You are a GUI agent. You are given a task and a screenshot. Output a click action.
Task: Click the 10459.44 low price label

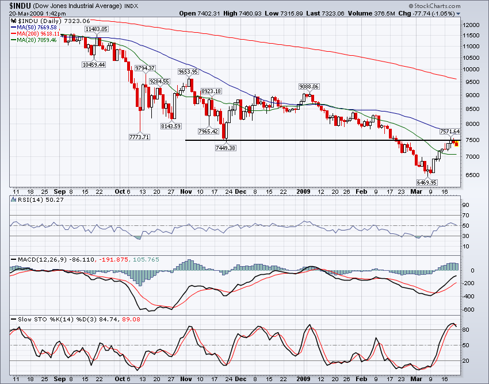94,64
